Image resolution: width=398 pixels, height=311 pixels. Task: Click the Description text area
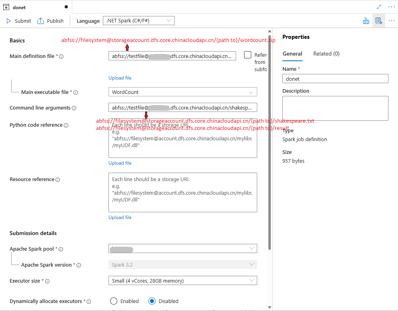[335, 108]
